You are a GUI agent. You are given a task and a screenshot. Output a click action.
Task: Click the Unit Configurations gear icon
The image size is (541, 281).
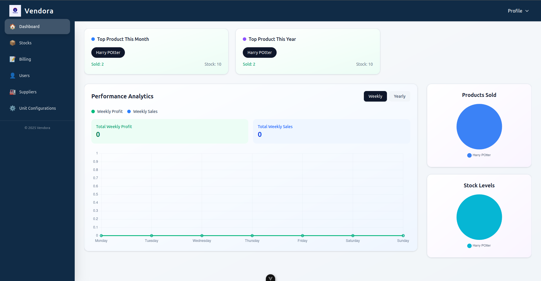click(13, 108)
